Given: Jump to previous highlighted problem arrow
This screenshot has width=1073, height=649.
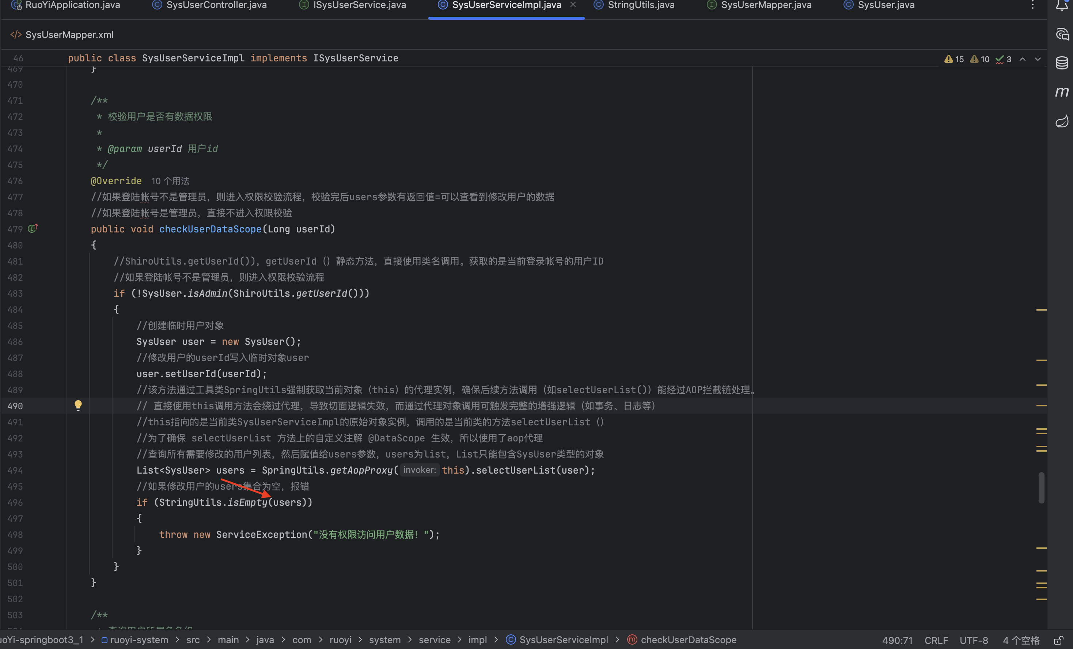Looking at the screenshot, I should click(1023, 59).
